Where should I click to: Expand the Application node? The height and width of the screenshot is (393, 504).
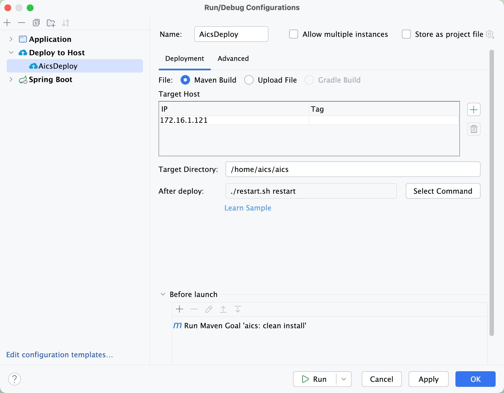(x=11, y=39)
